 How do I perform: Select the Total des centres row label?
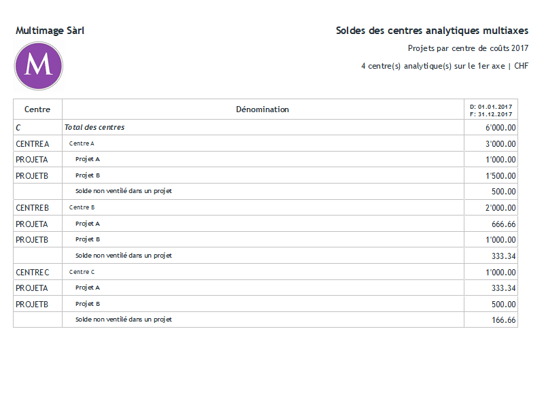click(95, 127)
